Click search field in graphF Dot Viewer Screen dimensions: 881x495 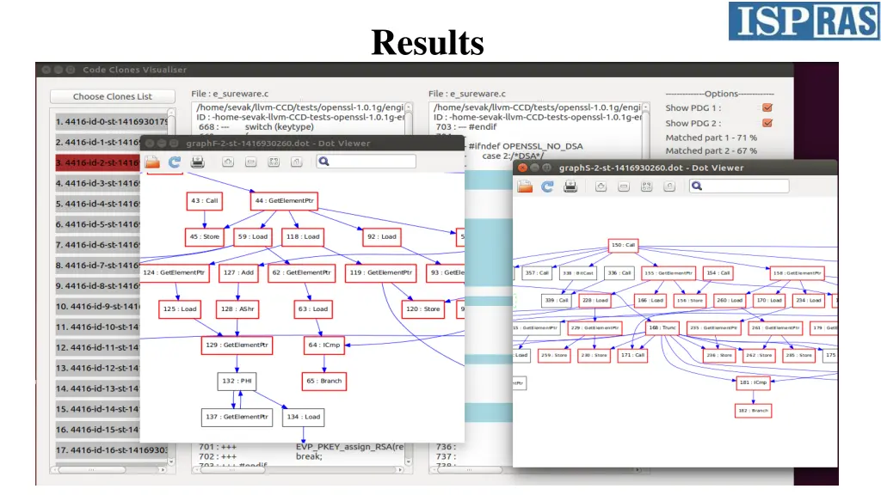click(x=366, y=162)
